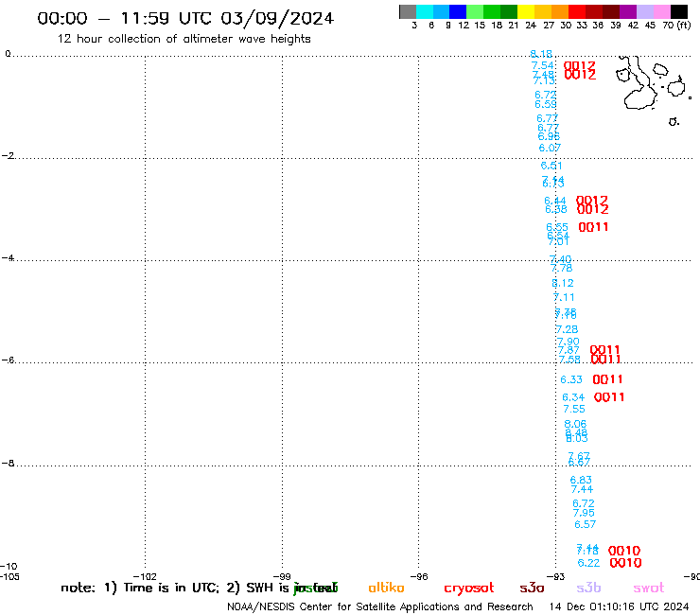Choose the dark blue legend color swatch
700x615 pixels.
pos(459,11)
